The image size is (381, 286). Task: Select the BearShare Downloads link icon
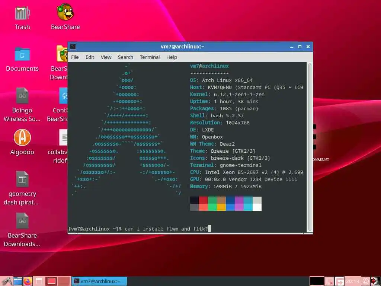(22, 220)
